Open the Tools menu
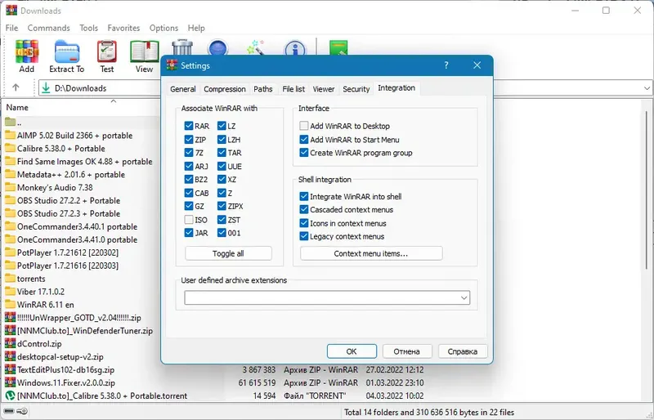 [88, 28]
